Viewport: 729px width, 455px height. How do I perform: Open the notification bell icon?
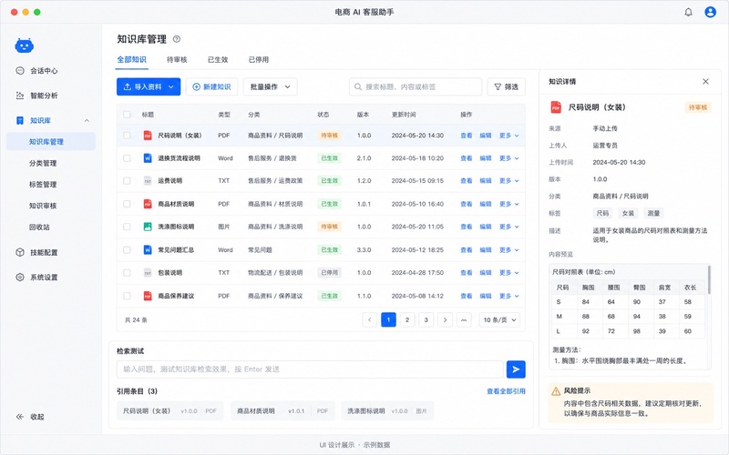tap(689, 12)
